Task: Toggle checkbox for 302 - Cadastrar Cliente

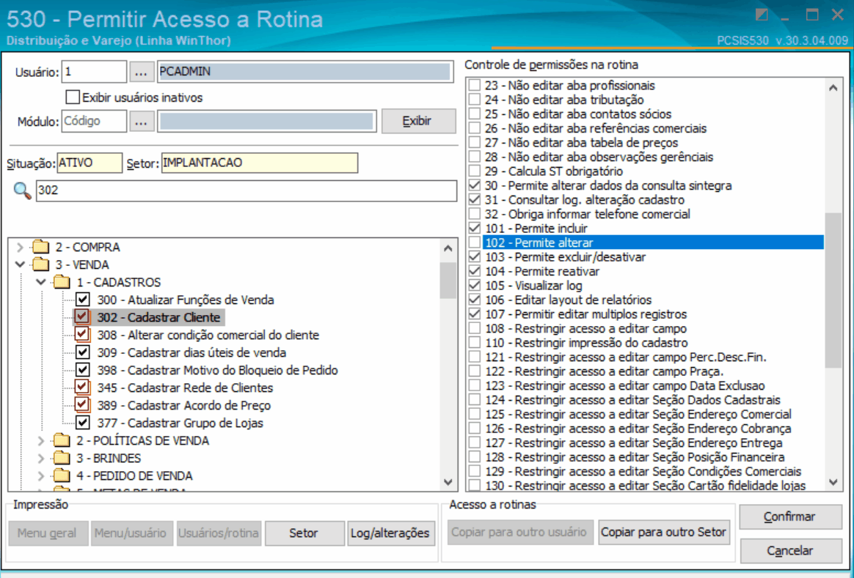Action: click(82, 317)
